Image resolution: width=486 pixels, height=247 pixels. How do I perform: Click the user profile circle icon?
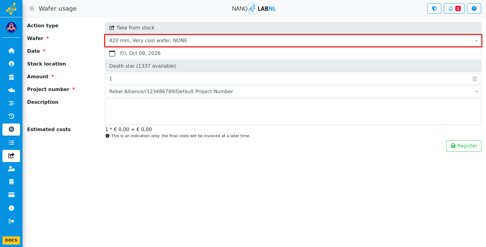(11, 64)
